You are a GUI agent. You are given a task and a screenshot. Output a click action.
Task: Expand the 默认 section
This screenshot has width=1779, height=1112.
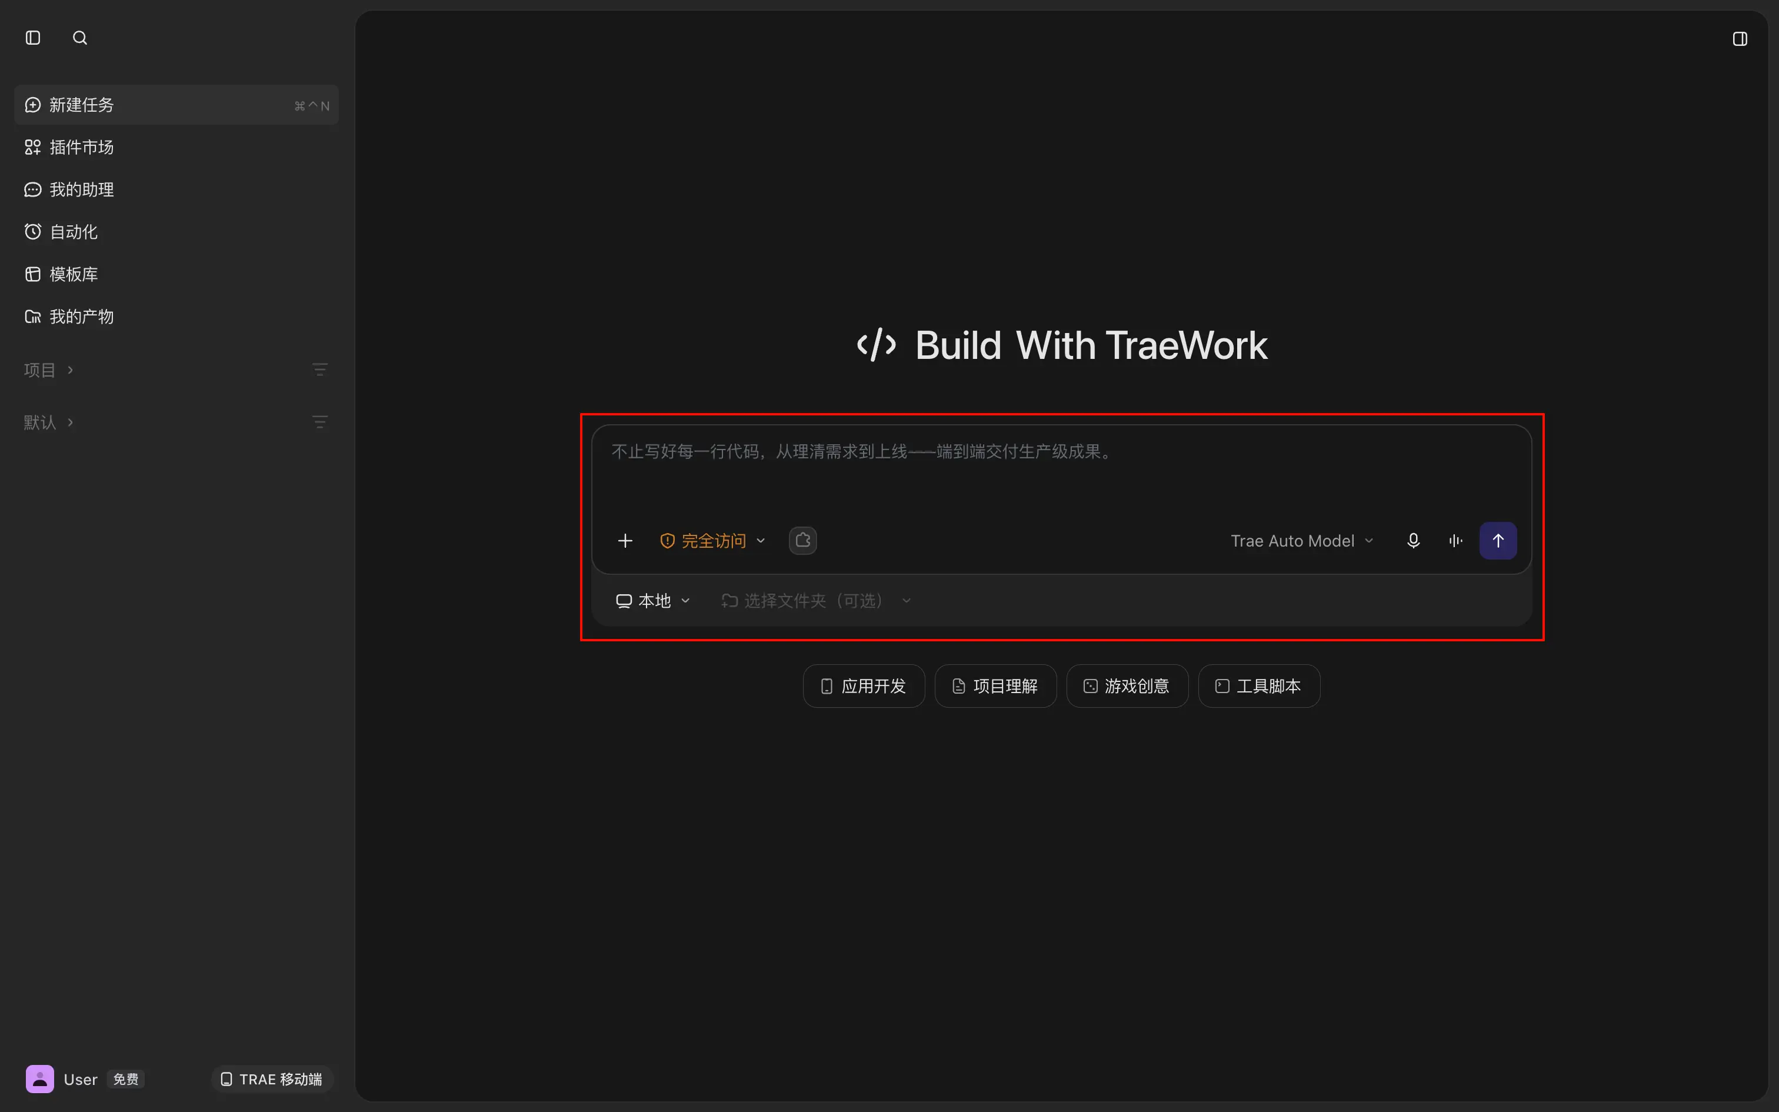click(x=48, y=422)
